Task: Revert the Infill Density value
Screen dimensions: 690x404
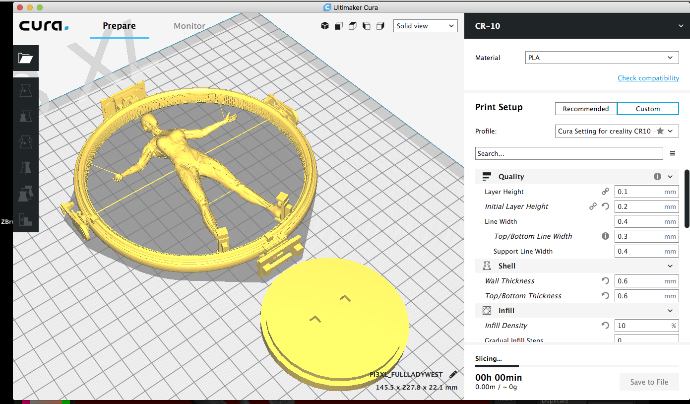Action: click(605, 326)
